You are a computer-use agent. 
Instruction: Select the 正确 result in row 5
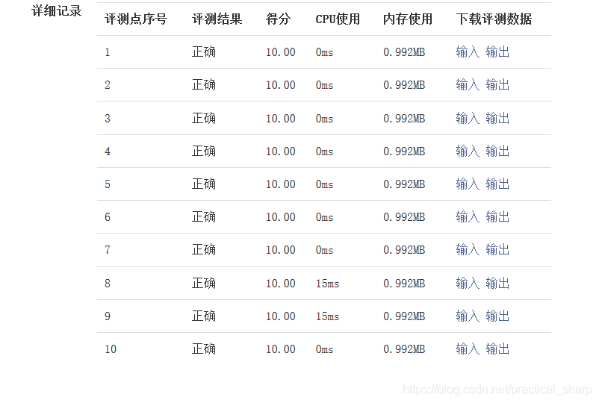[x=204, y=184]
